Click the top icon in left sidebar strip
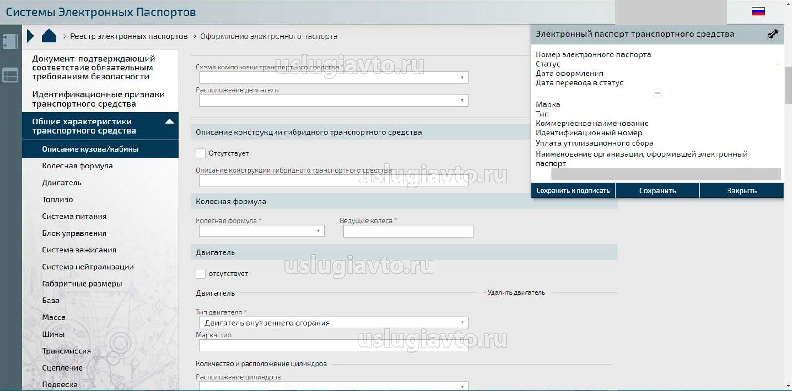792x391 pixels. (10, 41)
